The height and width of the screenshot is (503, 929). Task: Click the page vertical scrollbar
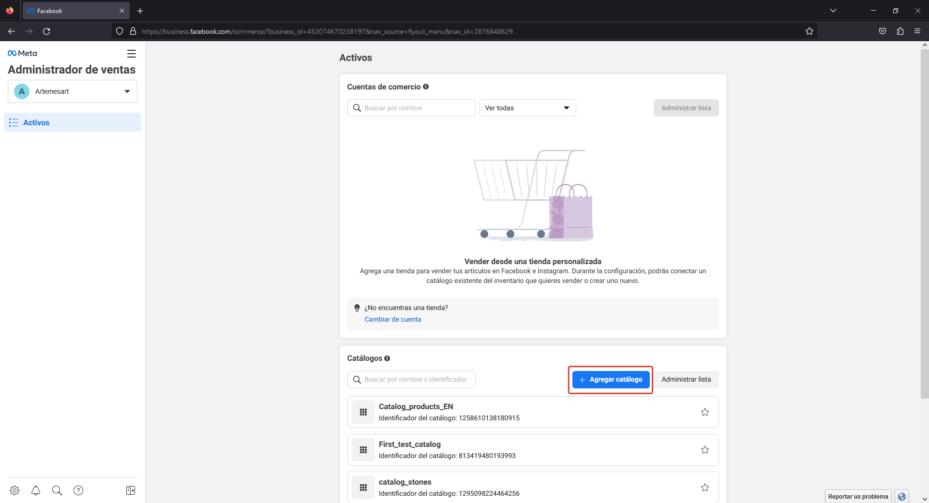[925, 223]
